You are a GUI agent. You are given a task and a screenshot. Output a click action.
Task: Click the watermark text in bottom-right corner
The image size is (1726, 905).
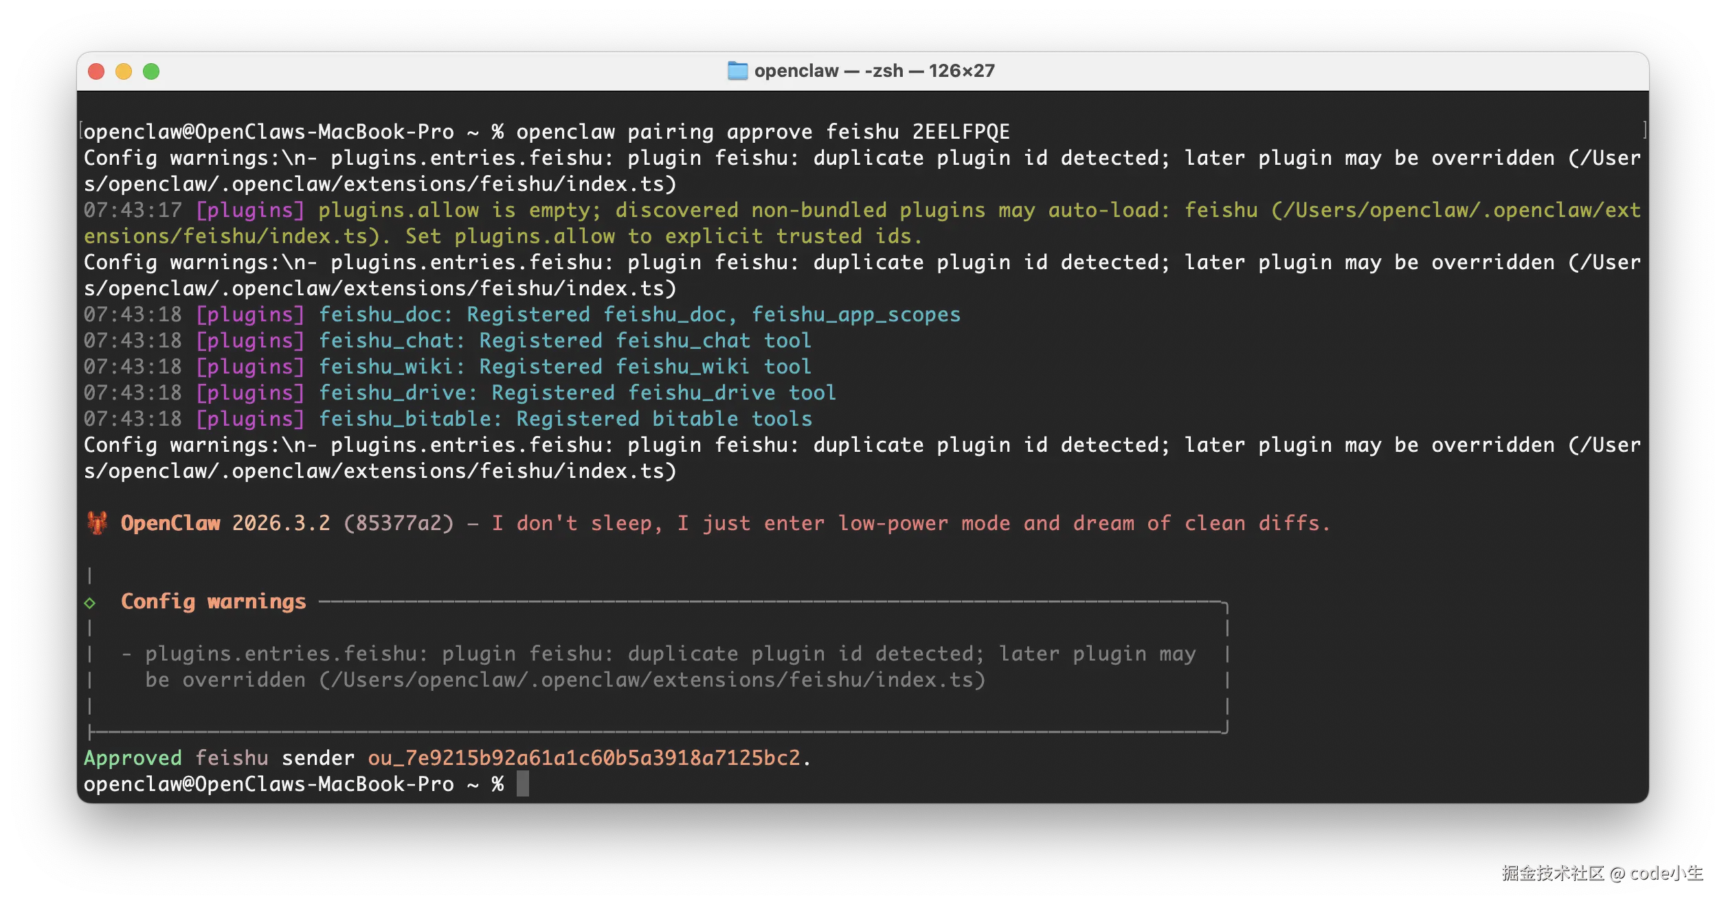(x=1601, y=873)
